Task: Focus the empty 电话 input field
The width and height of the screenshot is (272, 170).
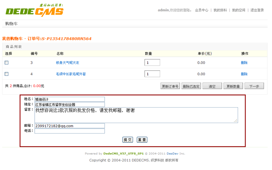Action: [x=69, y=131]
